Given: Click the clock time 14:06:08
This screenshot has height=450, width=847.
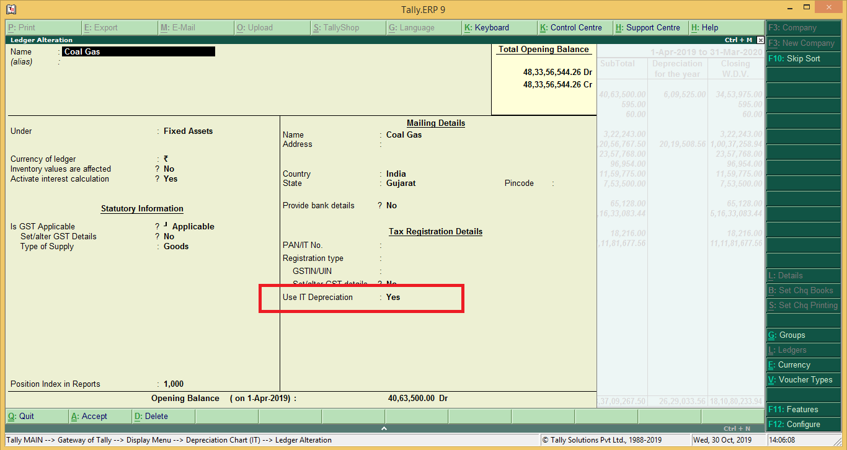Looking at the screenshot, I should (x=783, y=440).
